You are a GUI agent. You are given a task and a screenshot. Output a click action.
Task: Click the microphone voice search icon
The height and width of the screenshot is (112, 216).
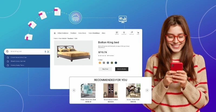tap(45, 51)
